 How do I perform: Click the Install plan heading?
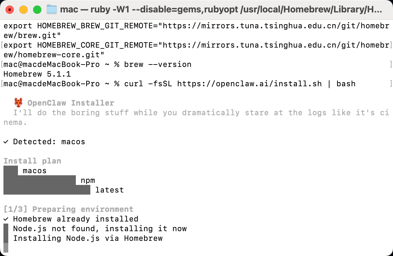point(32,161)
